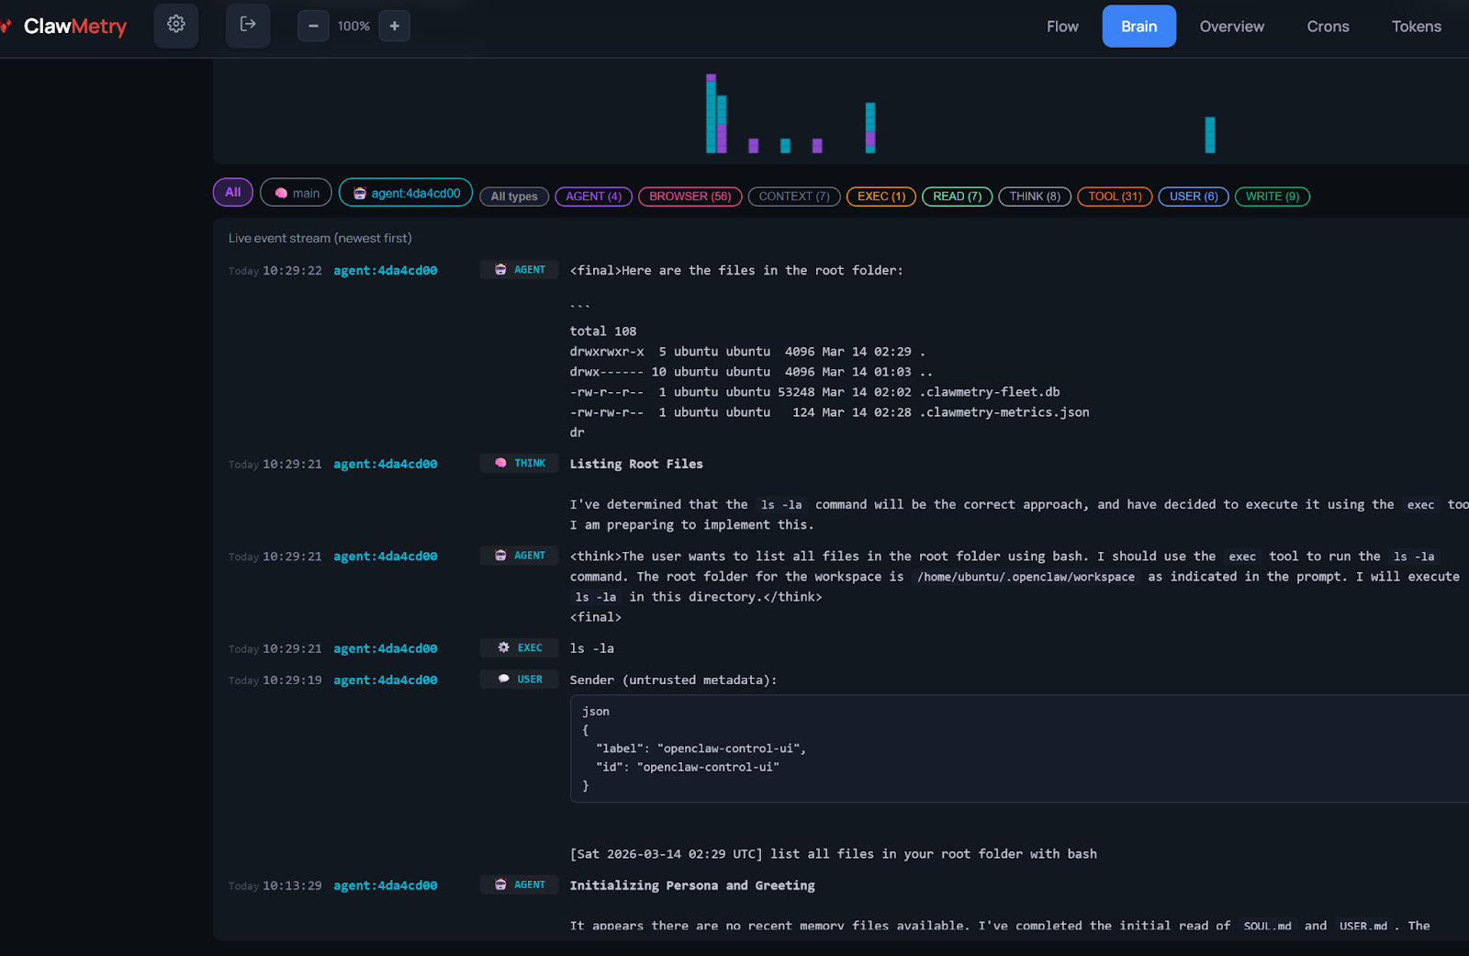Click the brain icon on the main pill
Image resolution: width=1469 pixels, height=956 pixels.
pyautogui.click(x=281, y=193)
